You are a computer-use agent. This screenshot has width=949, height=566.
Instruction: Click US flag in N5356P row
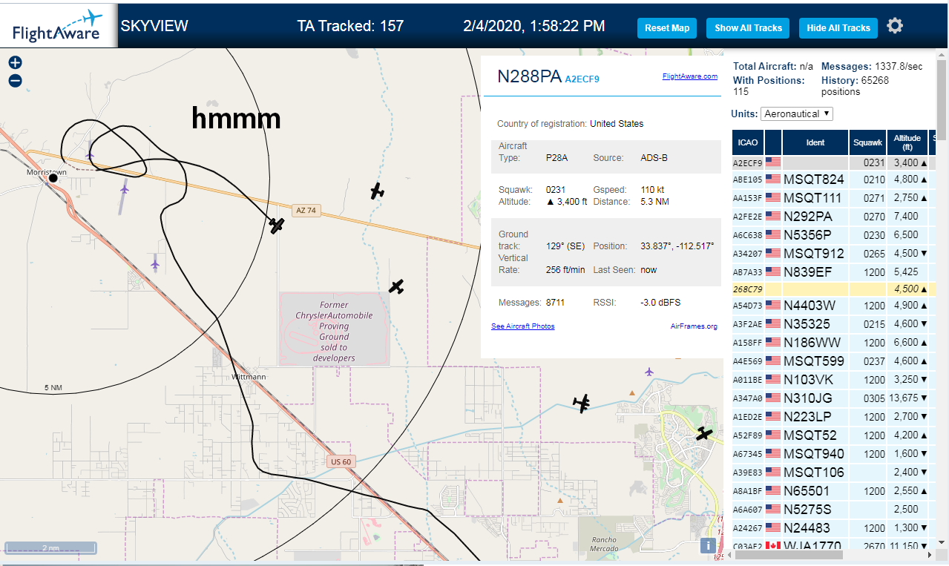coord(773,235)
